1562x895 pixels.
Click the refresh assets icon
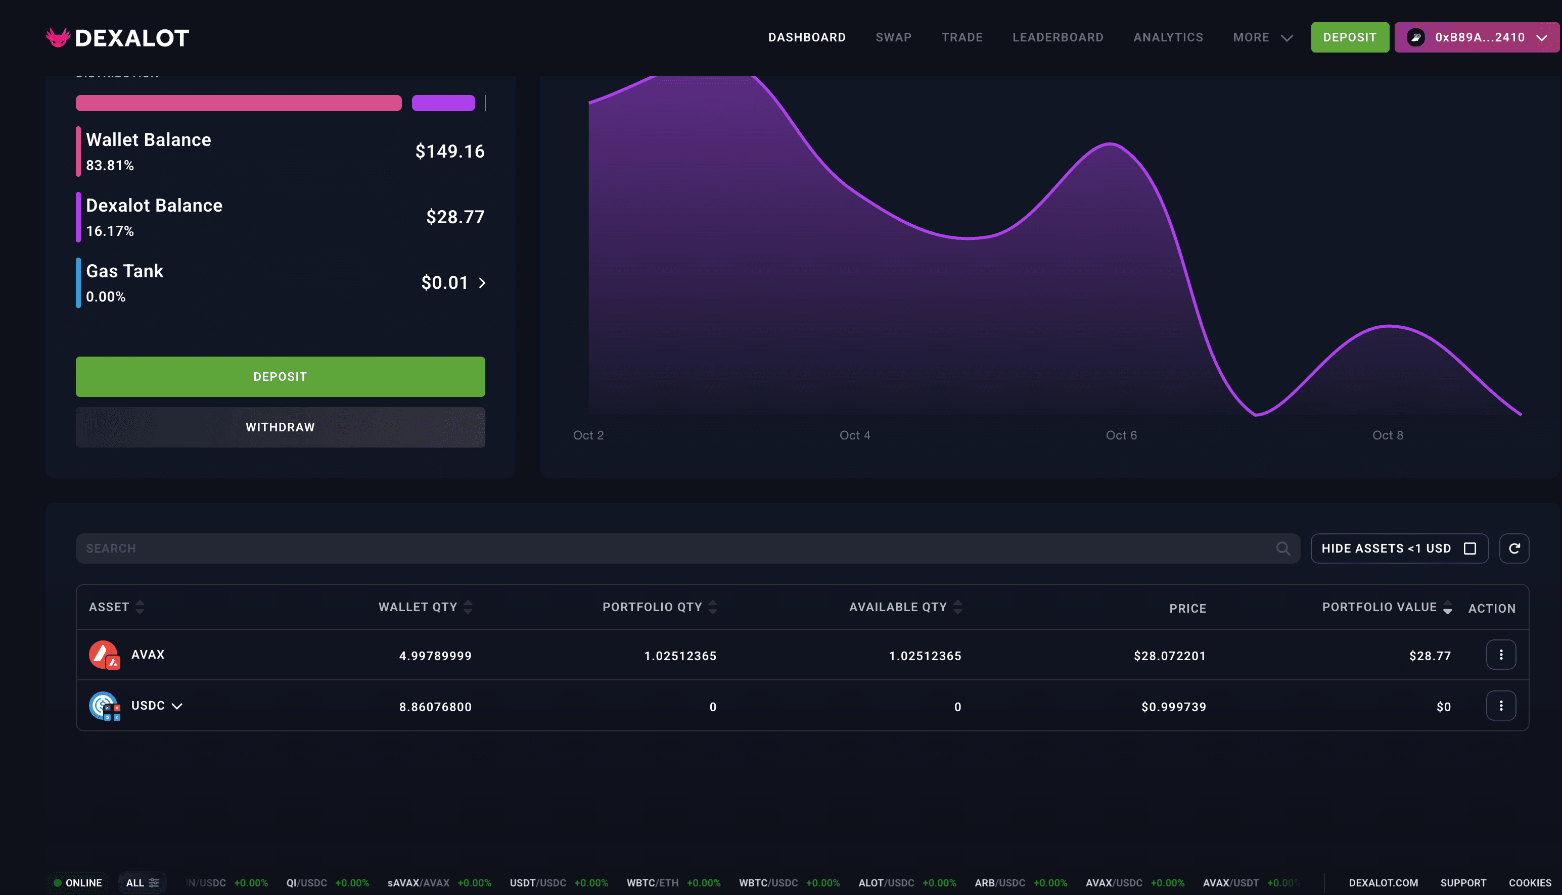pyautogui.click(x=1513, y=549)
